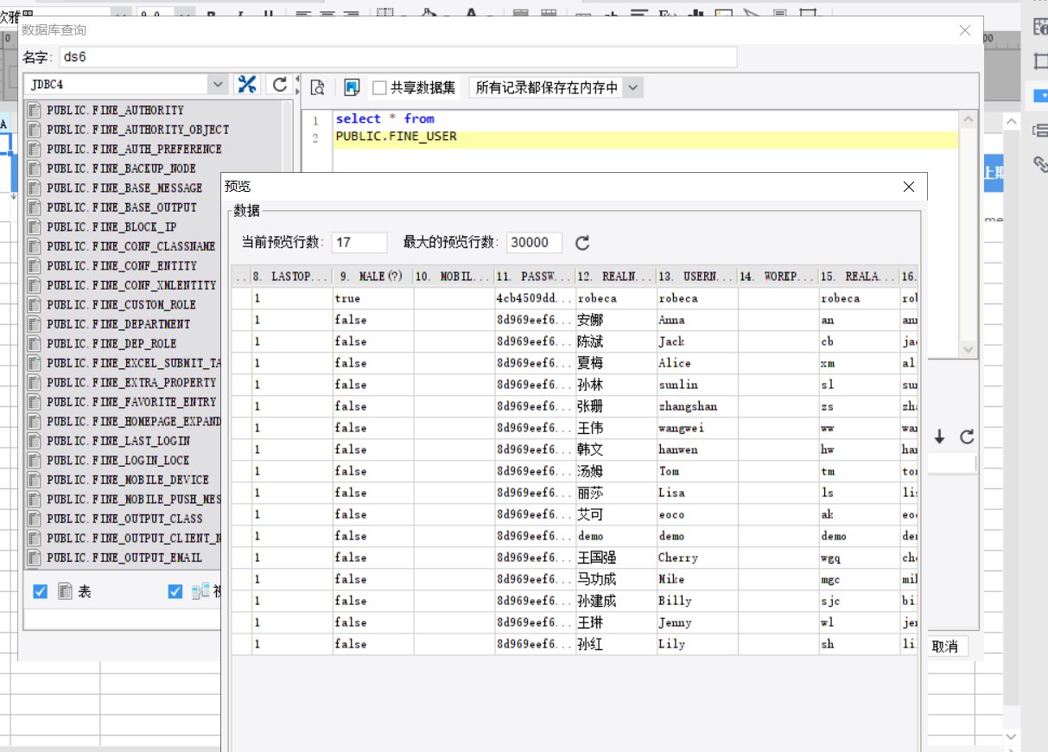
Task: Click the password cell 4cb4509dd...
Action: [x=535, y=298]
